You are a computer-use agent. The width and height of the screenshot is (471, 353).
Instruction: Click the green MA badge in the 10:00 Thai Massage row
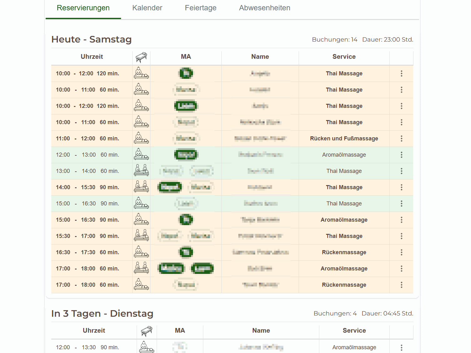click(x=186, y=73)
